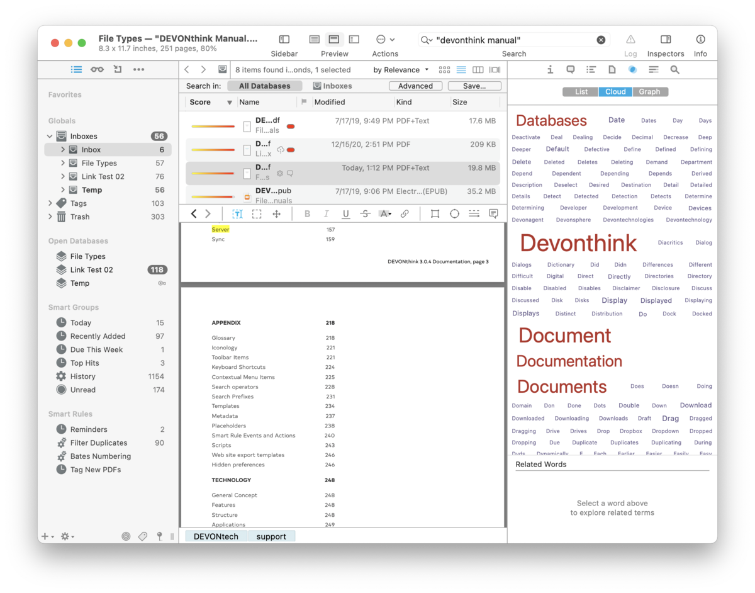Open the sidebar import icon
Screen dimensions: 755x593
click(x=118, y=69)
